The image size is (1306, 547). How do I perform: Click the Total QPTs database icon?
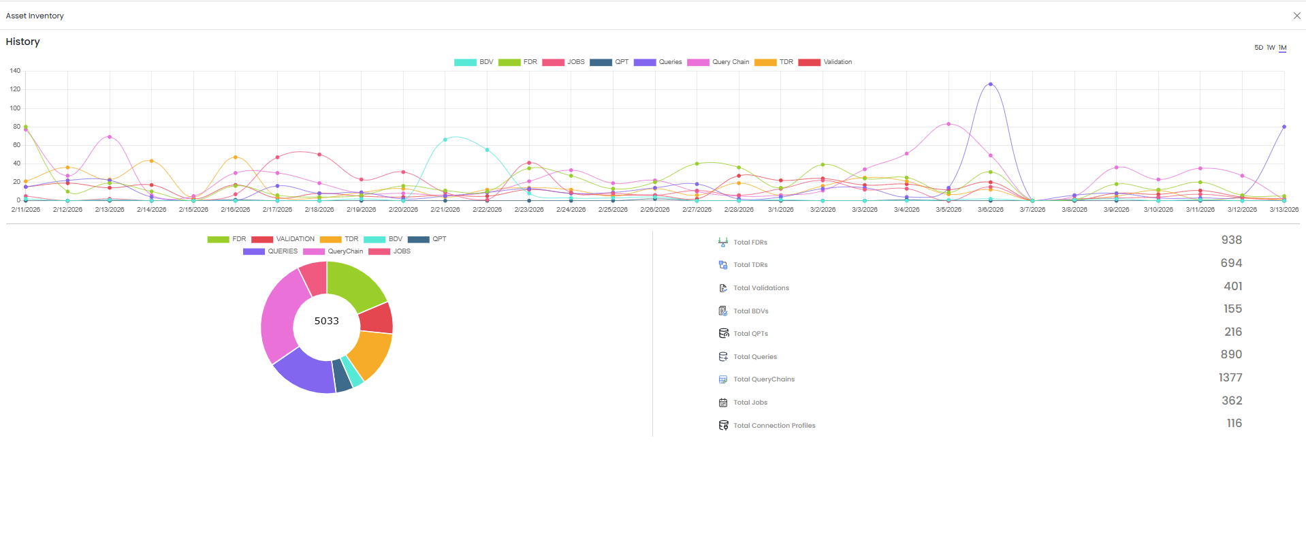723,334
